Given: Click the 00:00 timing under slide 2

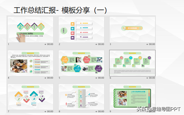Looking at the screenshot, I should click(x=101, y=44).
